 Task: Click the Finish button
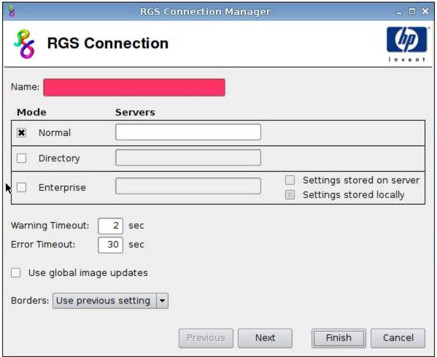point(339,338)
